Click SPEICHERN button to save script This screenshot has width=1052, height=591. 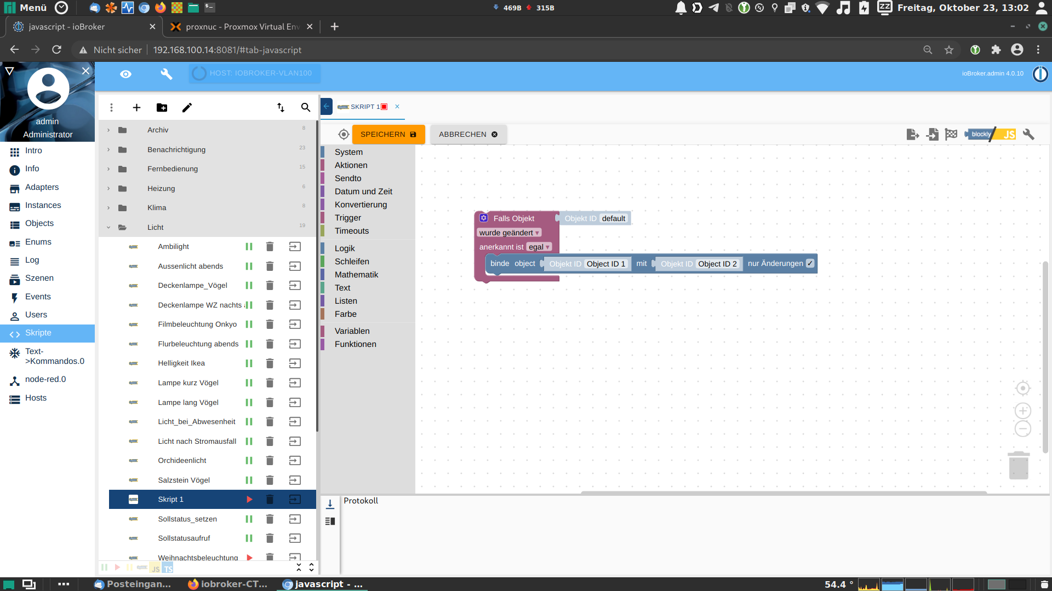(388, 135)
